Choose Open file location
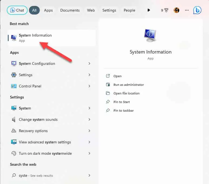Viewport: 209px width, 184px height. coord(127,93)
